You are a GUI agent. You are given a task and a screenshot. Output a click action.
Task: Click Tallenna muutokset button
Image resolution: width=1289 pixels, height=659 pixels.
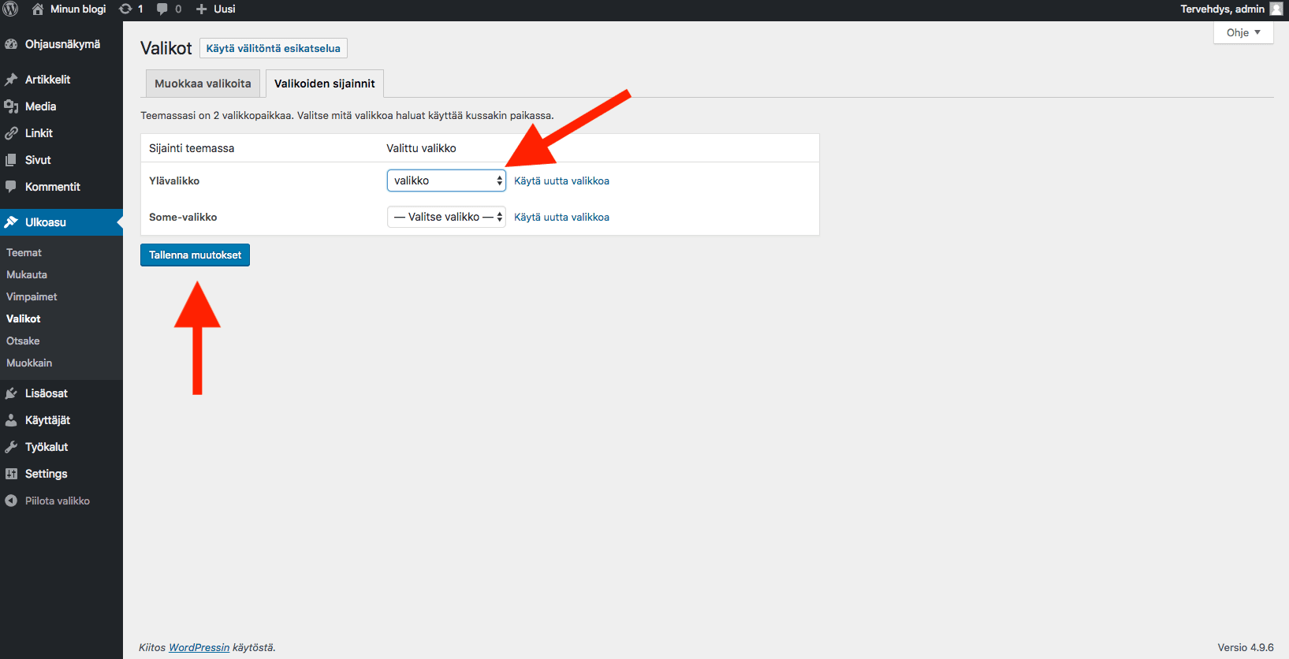click(x=195, y=255)
